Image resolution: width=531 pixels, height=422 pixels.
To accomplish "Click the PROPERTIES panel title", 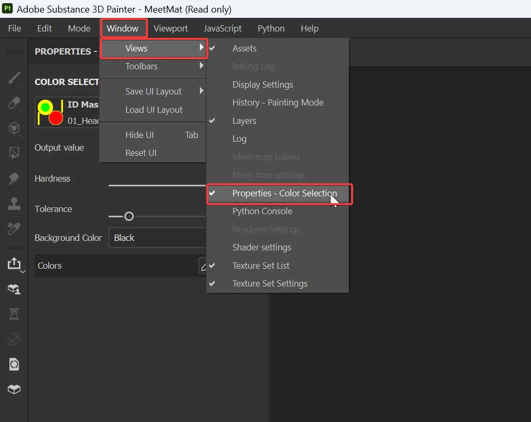I will click(66, 51).
